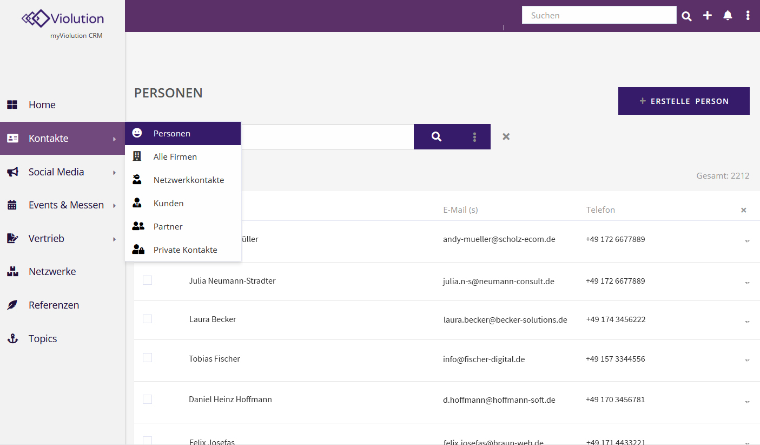Viewport: 760px width, 445px height.
Task: Check the box for Tobias Fischer
Action: 147,358
